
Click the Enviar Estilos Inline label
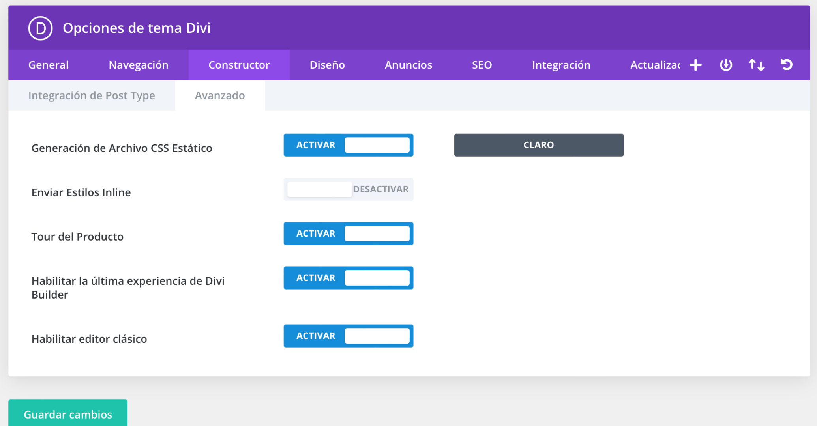point(81,192)
